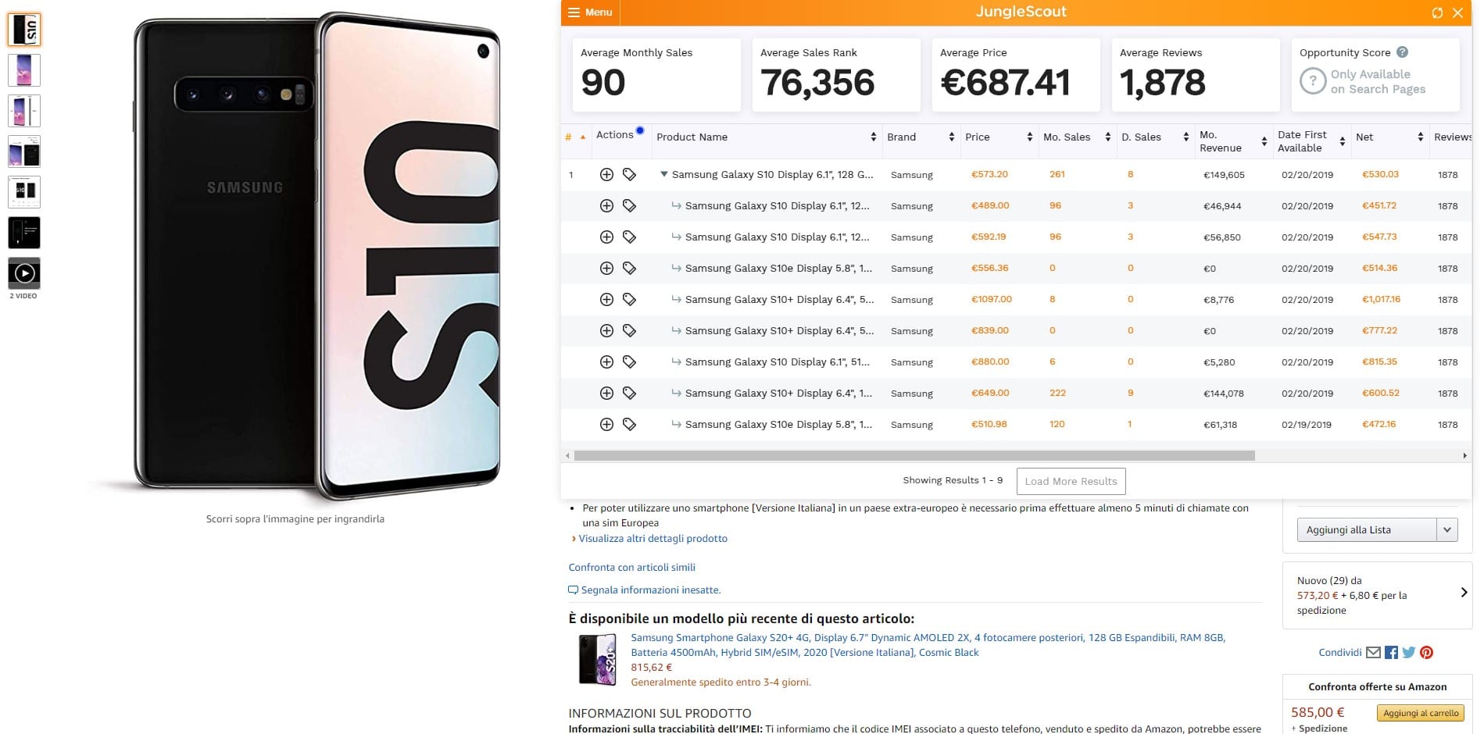Click Aggiungi al carrello button

pos(1421,713)
